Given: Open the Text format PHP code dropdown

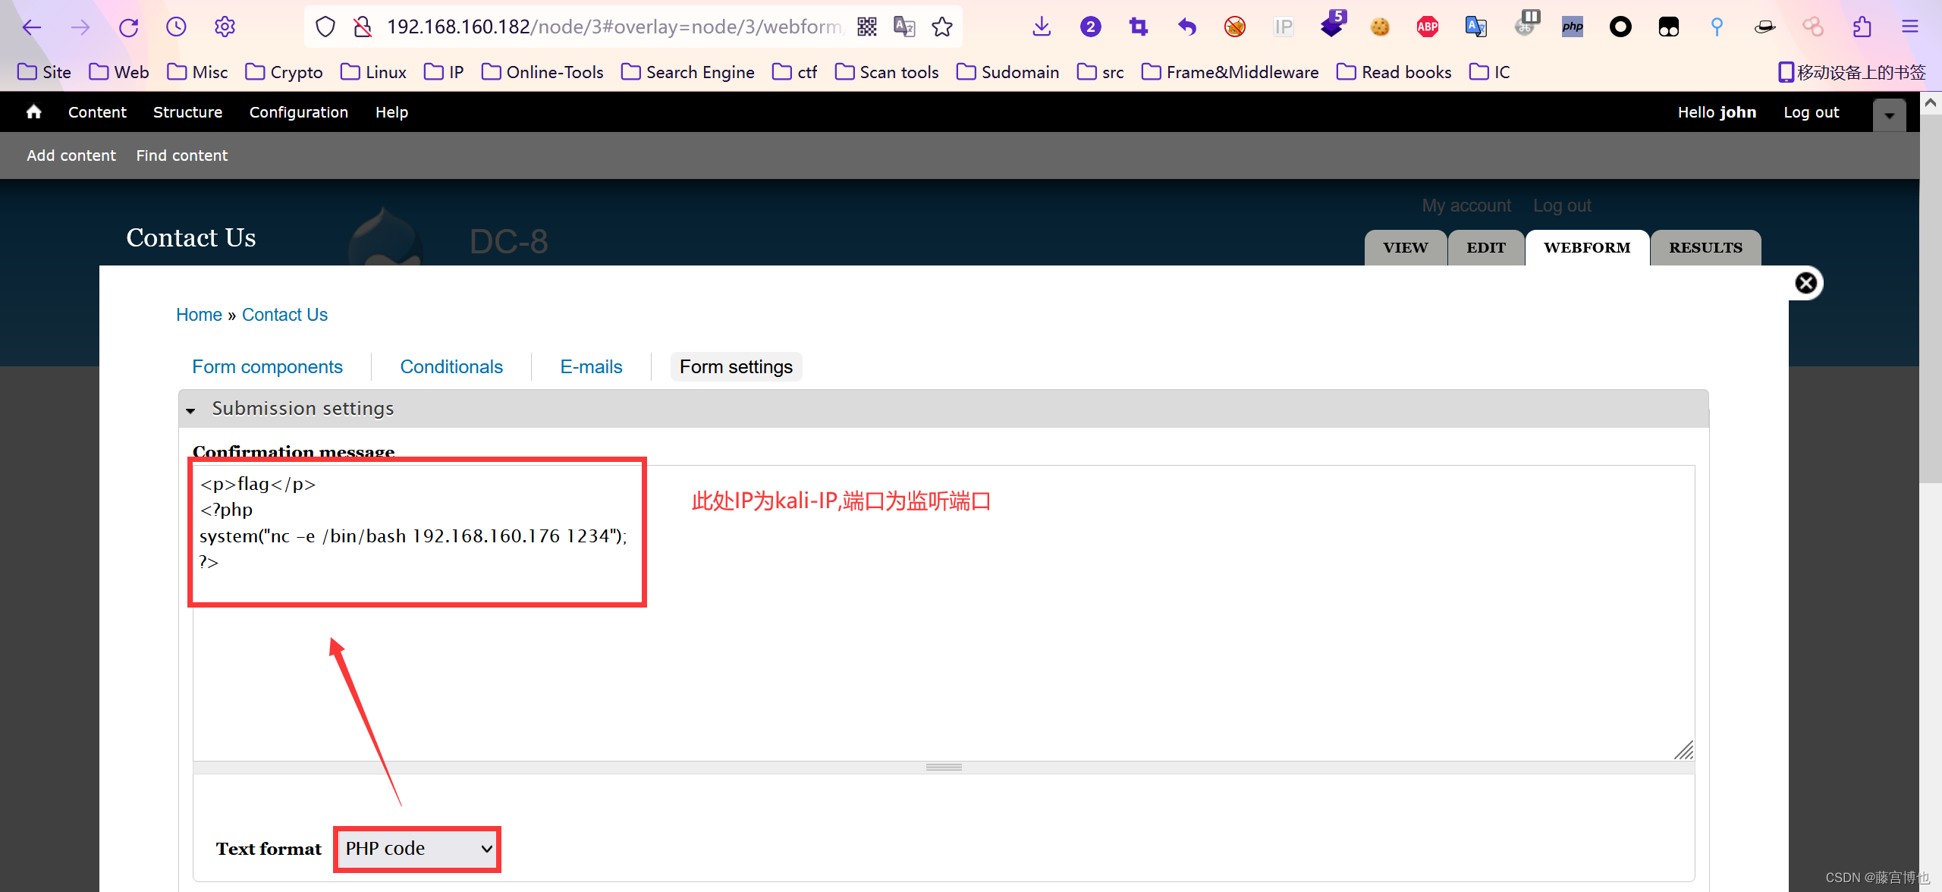Looking at the screenshot, I should (x=418, y=849).
